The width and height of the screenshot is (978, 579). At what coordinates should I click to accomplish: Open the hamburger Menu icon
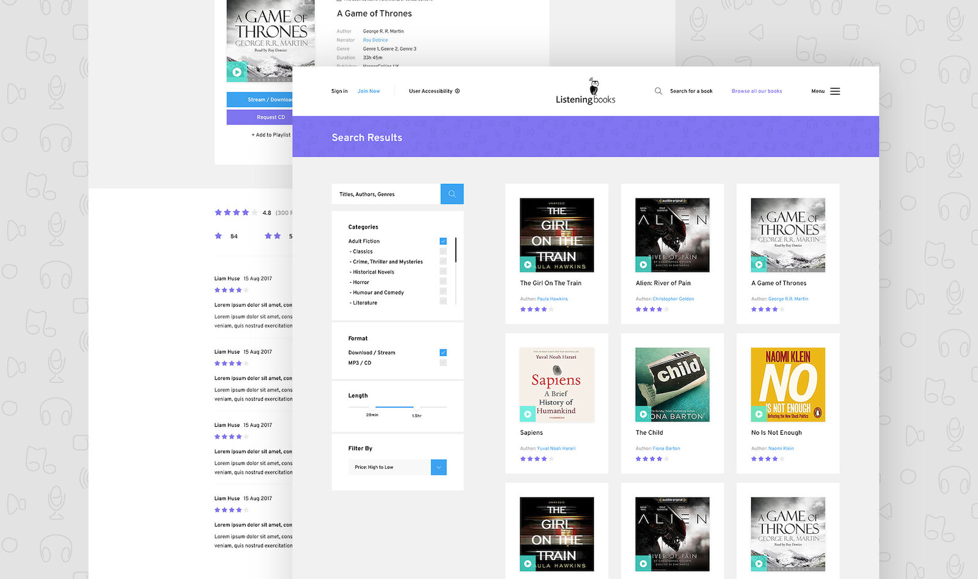tap(835, 91)
